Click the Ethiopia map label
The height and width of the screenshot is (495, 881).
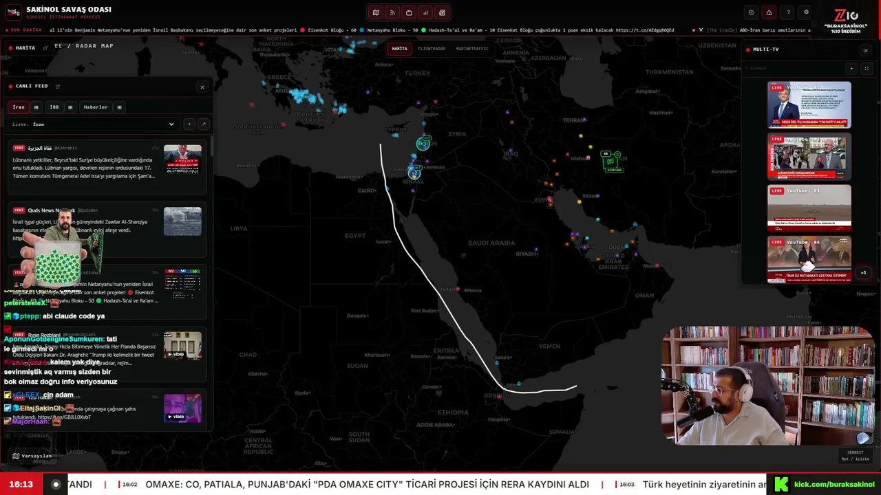tap(452, 412)
